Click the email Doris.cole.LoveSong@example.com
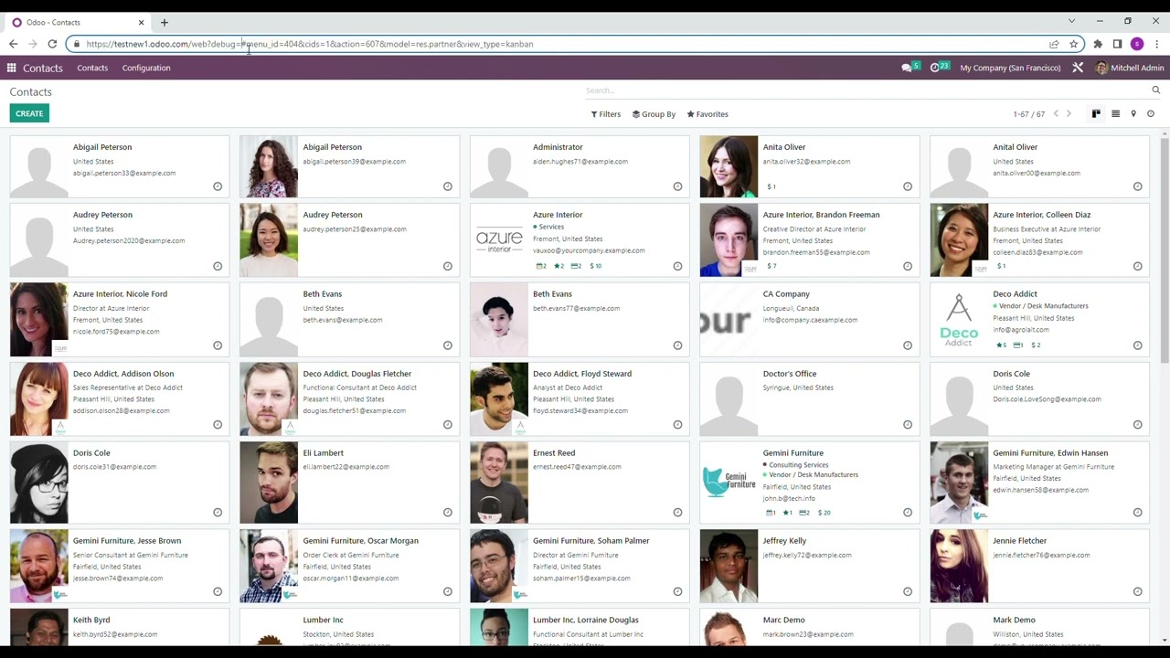The width and height of the screenshot is (1170, 658). click(x=1047, y=399)
